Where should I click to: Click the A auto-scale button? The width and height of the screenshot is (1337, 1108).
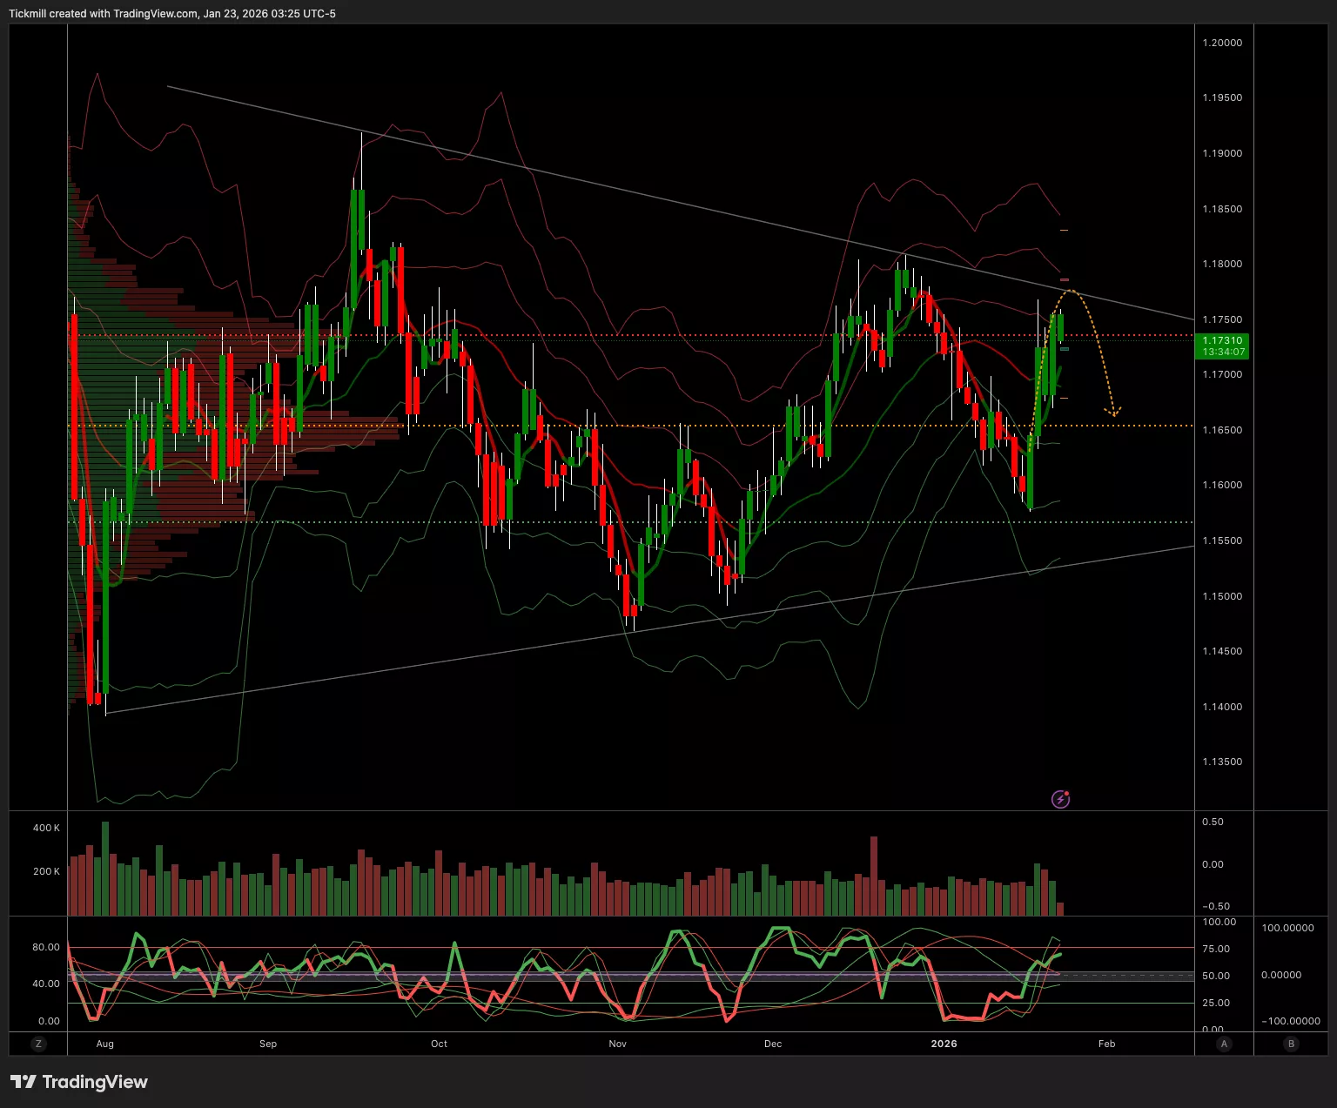click(1224, 1044)
